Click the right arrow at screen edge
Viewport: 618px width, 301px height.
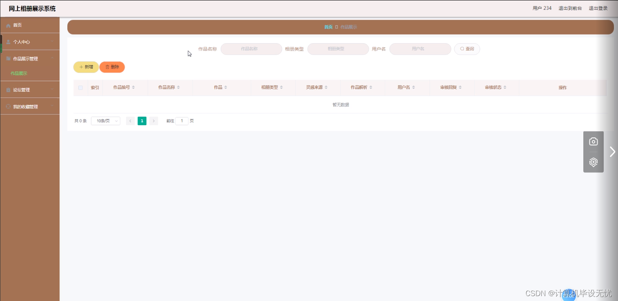pos(612,152)
